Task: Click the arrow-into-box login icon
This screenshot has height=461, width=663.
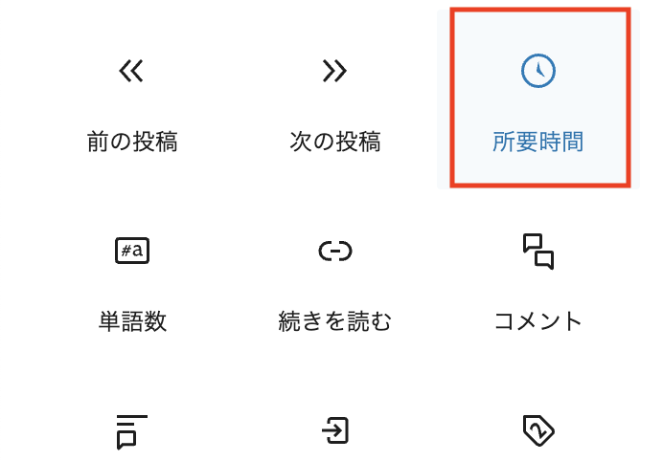Action: 335,430
